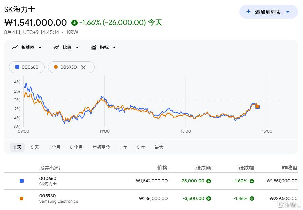Click the 005930 stock code in table
Screen dimensions: 303x210
coord(48,196)
